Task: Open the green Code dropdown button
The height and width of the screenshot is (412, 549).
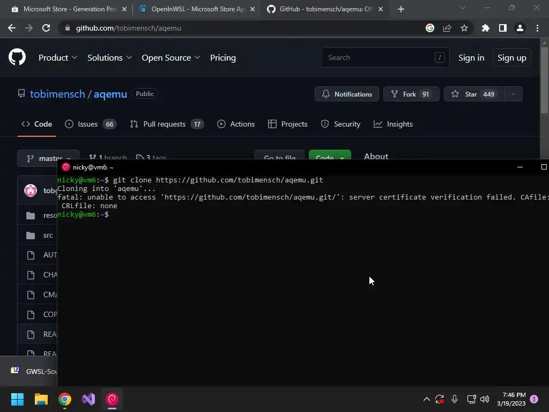Action: [x=330, y=156]
